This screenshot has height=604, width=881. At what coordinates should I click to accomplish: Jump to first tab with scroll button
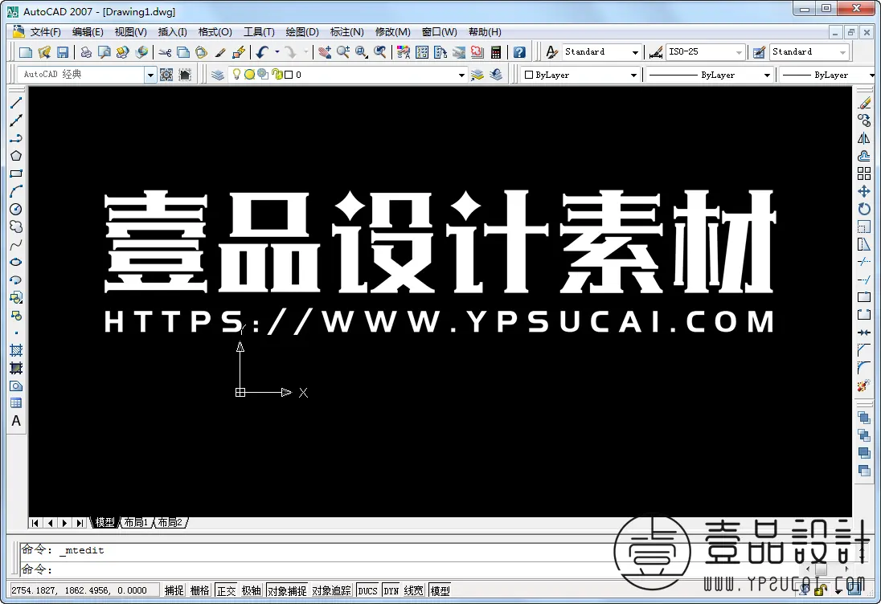35,523
